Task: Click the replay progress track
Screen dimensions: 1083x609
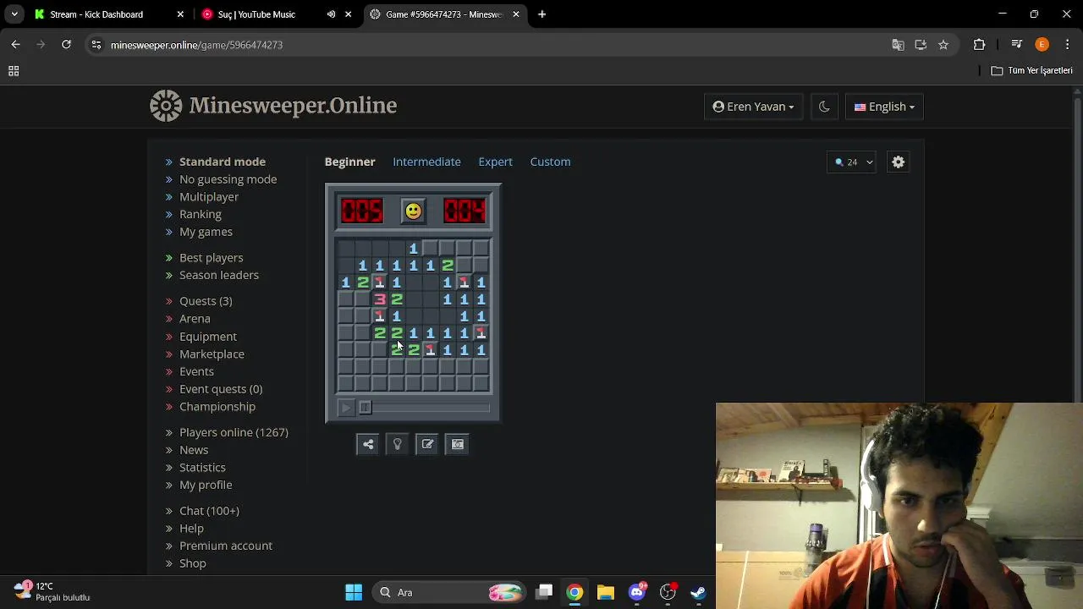Action: click(425, 408)
